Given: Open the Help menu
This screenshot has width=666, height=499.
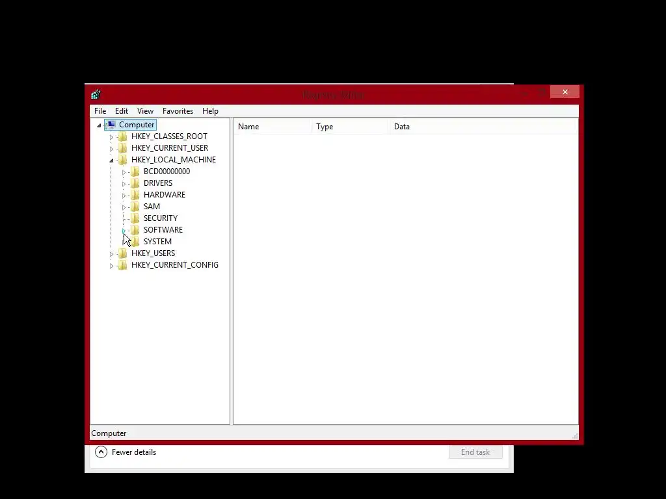Looking at the screenshot, I should (x=210, y=110).
